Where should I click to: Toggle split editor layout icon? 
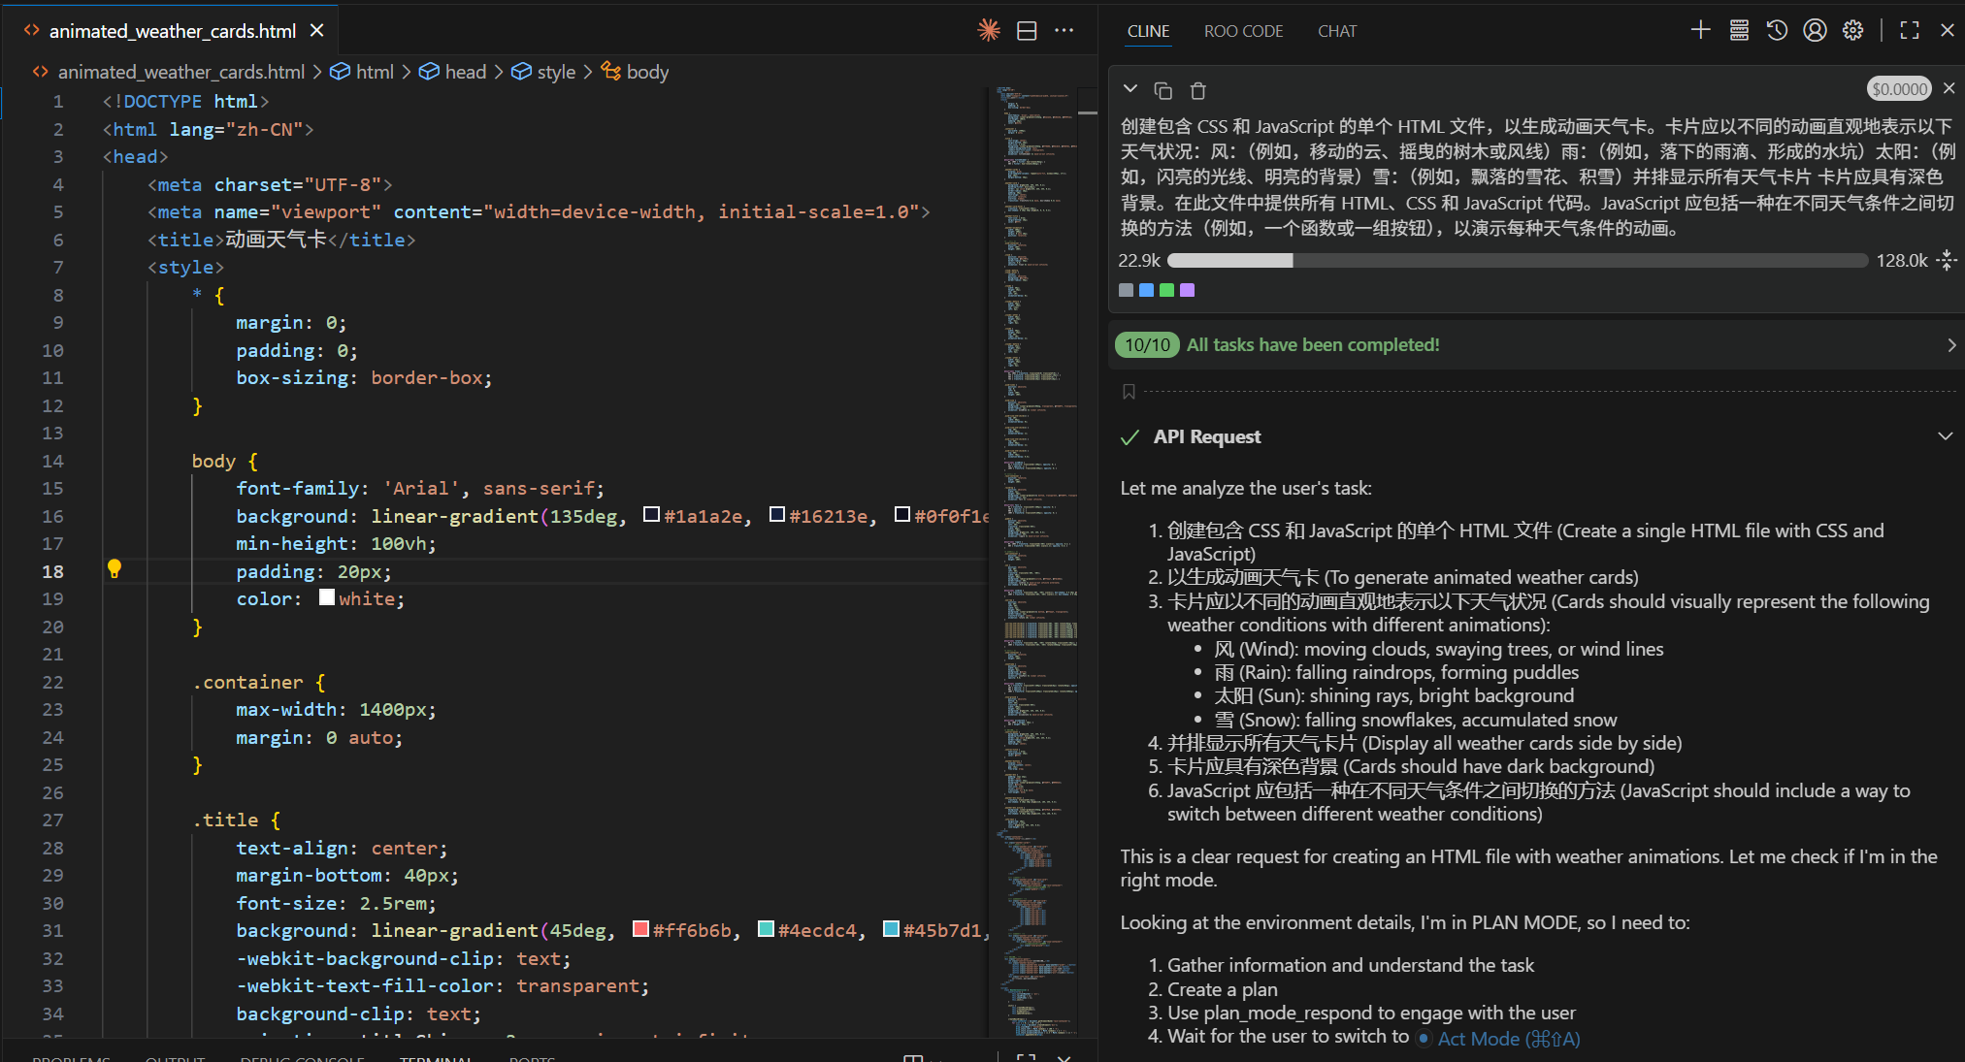click(x=1027, y=30)
